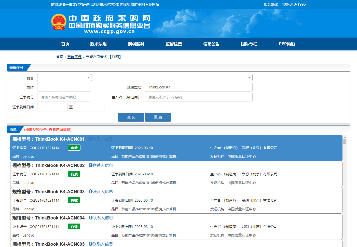Open details of 规格型号 ThinkBook K4-ACN005
Viewport: 357px width, 247px height.
[48, 244]
